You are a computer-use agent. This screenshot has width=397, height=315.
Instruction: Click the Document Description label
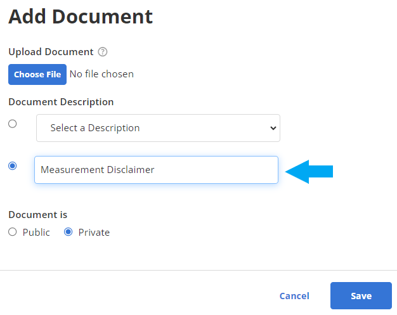pos(61,102)
